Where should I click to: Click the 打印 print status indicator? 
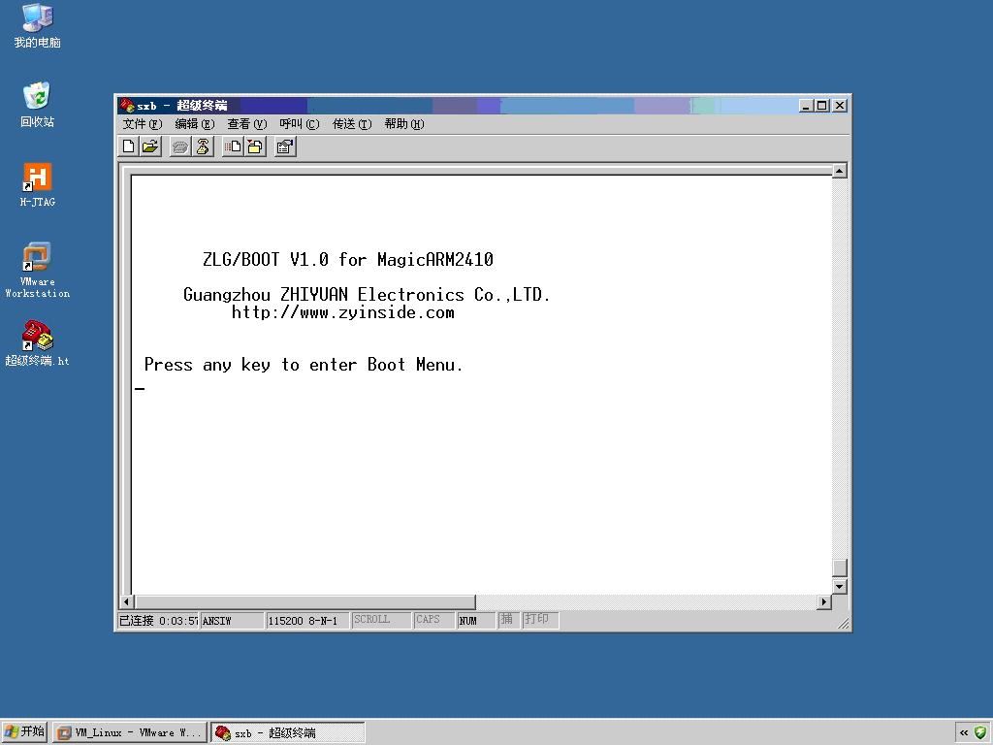coord(539,620)
